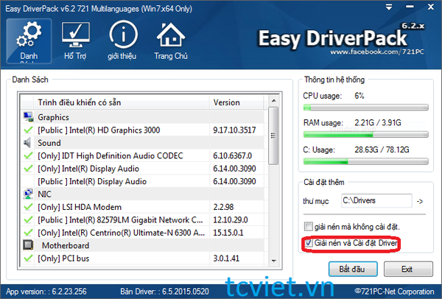The width and height of the screenshot is (442, 299).
Task: Click the Version column header
Action: pyautogui.click(x=236, y=102)
